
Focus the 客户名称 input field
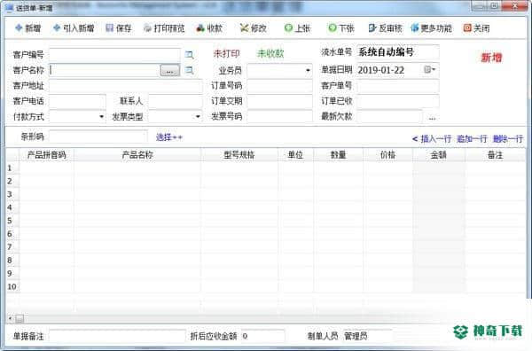105,70
